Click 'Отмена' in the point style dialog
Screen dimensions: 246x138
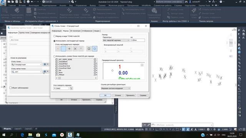tap(118, 95)
